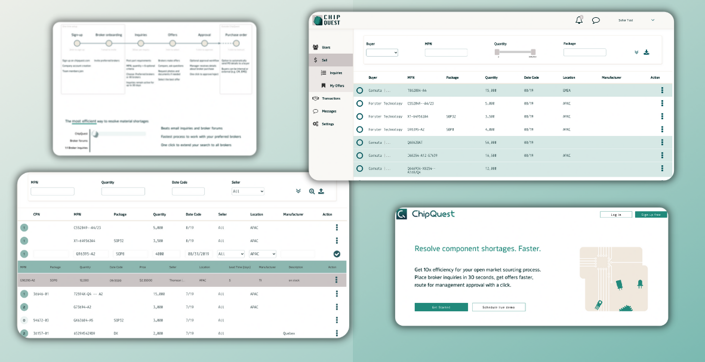This screenshot has height=362, width=705.
Task: Click the Get Started button
Action: point(441,307)
